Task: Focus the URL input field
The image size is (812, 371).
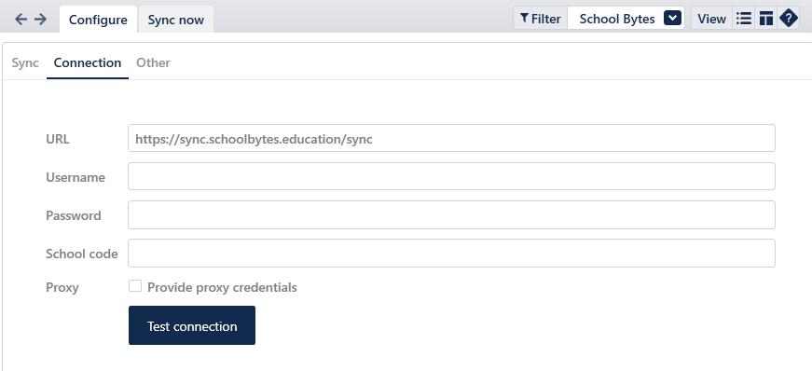Action: 451,138
